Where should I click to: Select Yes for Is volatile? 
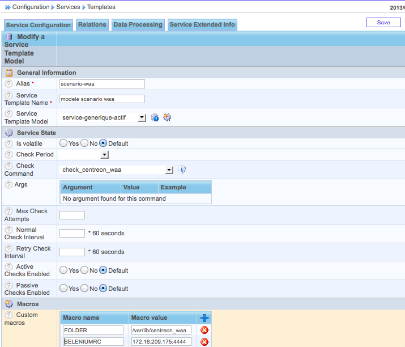63,143
